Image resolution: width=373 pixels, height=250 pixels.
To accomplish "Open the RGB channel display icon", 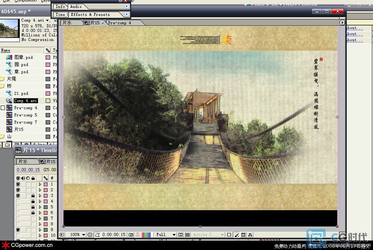I will click(x=146, y=234).
